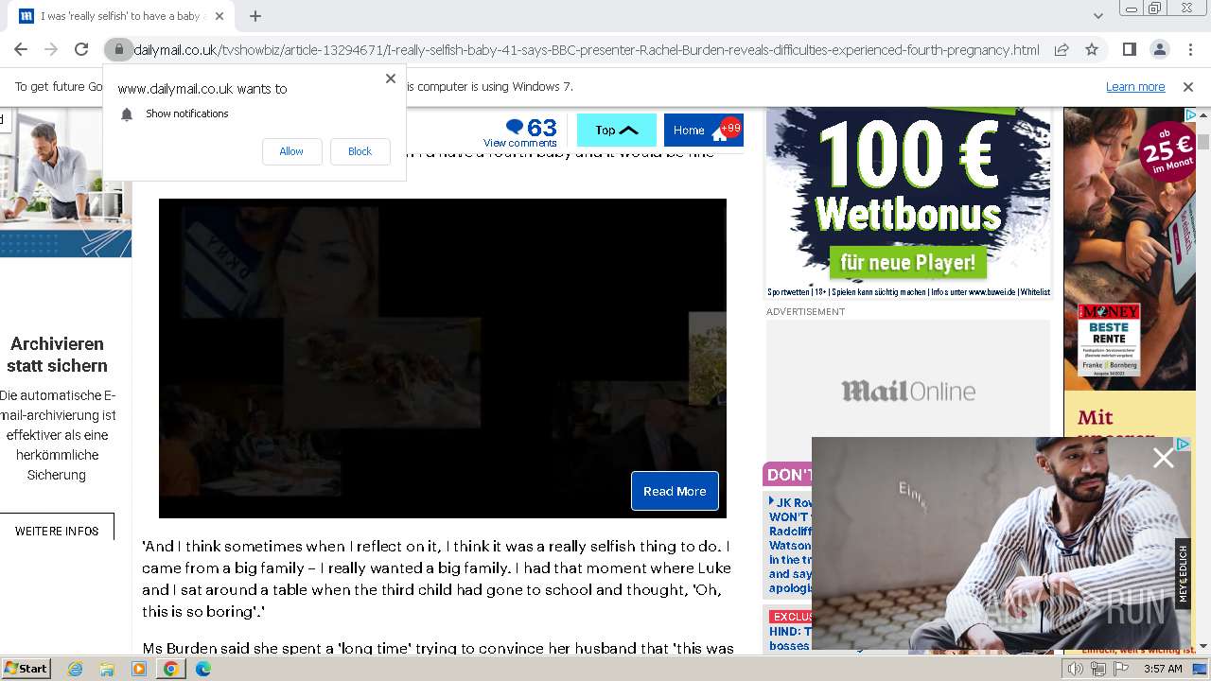Jump to page top with Top button
Screen dimensions: 1211x681
[x=617, y=131]
